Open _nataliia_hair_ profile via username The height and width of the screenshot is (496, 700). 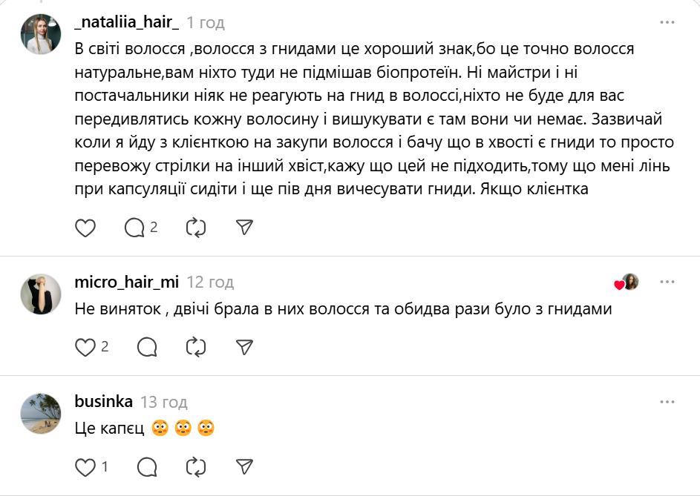pos(127,23)
